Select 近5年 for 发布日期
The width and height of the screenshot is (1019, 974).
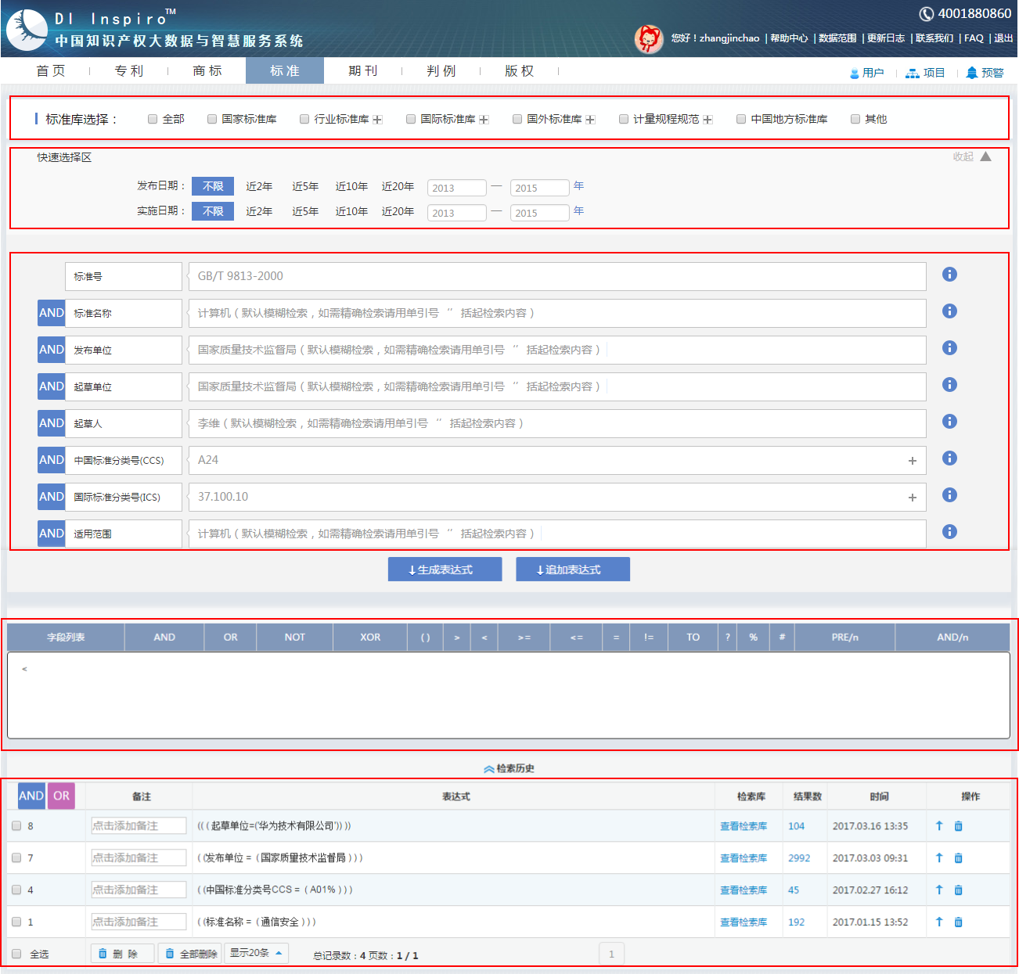tap(305, 186)
